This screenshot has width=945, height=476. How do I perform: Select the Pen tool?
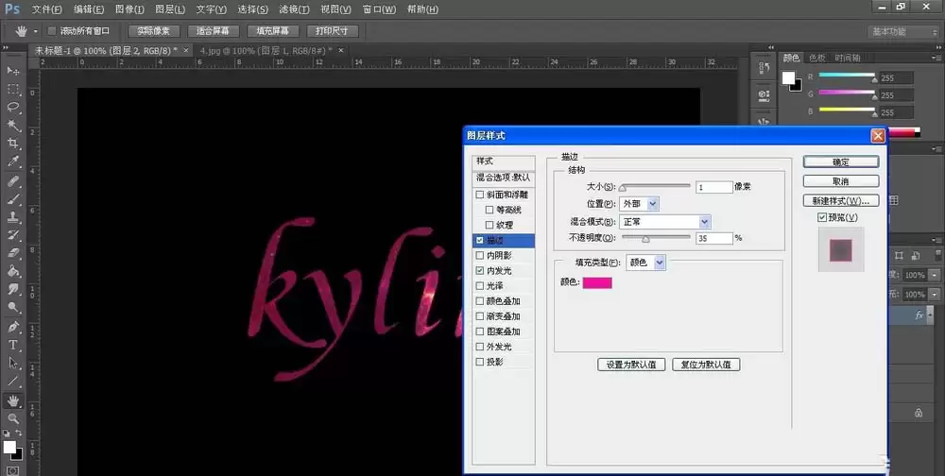[x=13, y=327]
